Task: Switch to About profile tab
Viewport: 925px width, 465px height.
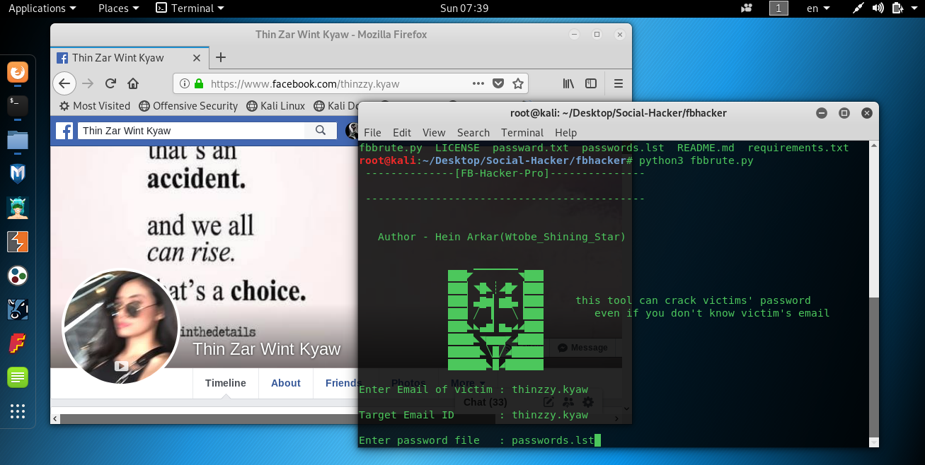Action: [x=286, y=383]
